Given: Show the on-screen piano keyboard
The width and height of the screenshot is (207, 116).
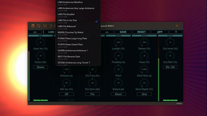Looking at the screenshot, I should [33, 26].
